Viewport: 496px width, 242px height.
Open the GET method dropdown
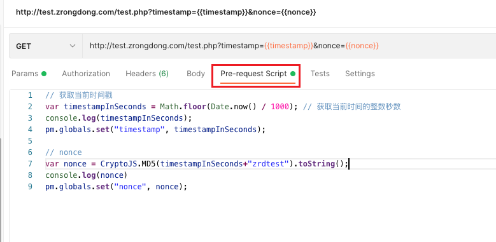click(x=46, y=46)
